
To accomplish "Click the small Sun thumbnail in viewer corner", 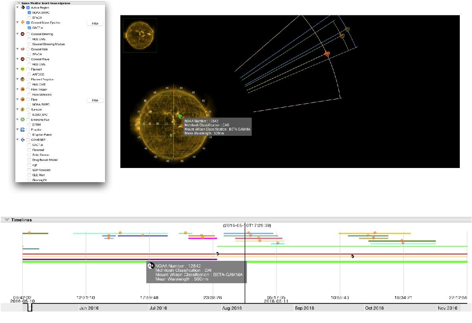I will 140,35.
